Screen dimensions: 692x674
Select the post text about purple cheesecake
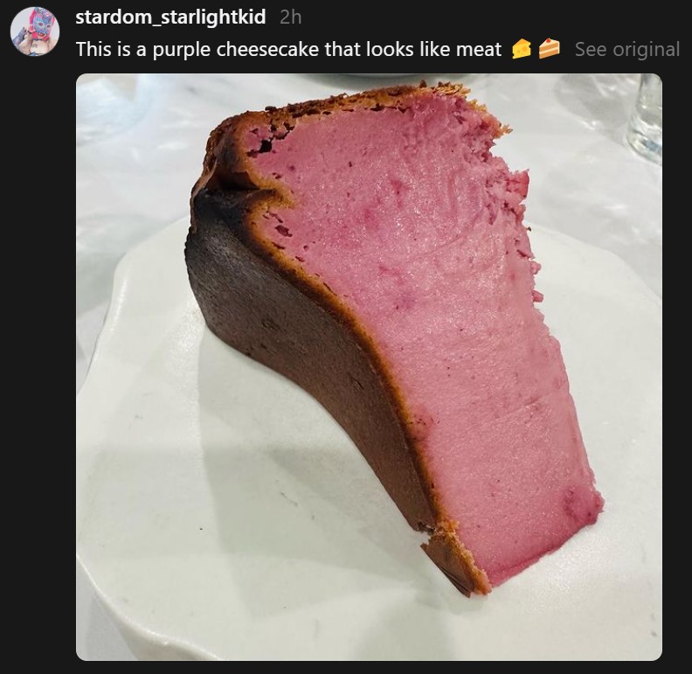point(288,50)
